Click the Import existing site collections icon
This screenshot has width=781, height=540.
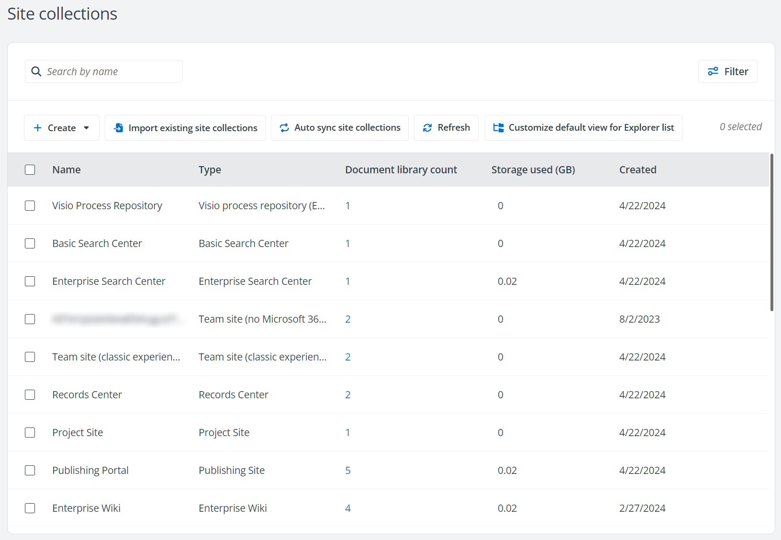(118, 127)
